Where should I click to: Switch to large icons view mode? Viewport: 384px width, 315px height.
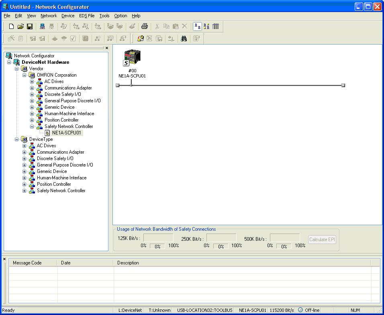197,26
